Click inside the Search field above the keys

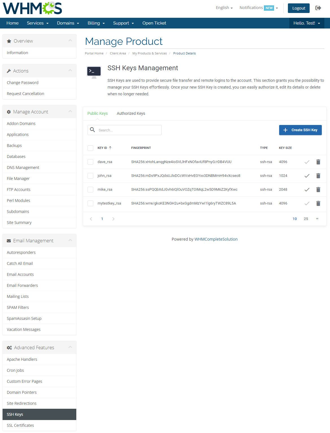pos(127,130)
